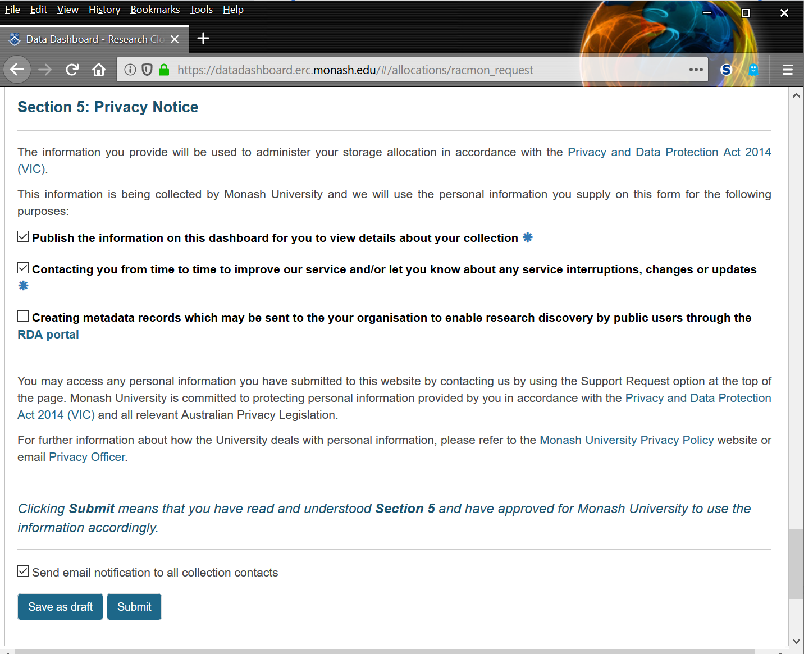
Task: Check Creating metadata records option
Action: coord(23,316)
